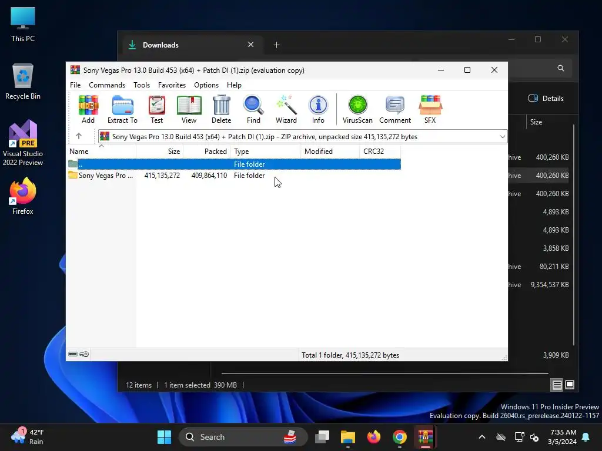
Task: Open Firefox from the taskbar
Action: (373, 437)
